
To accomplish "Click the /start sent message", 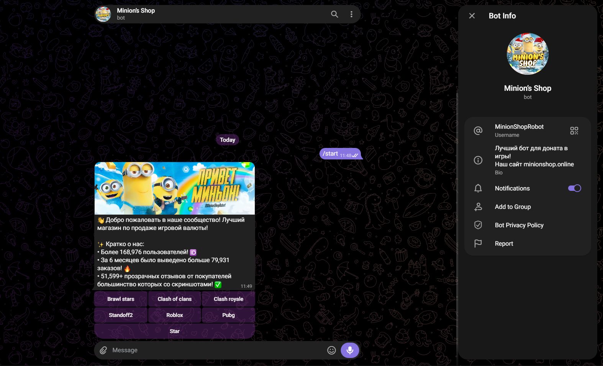I will [x=340, y=154].
